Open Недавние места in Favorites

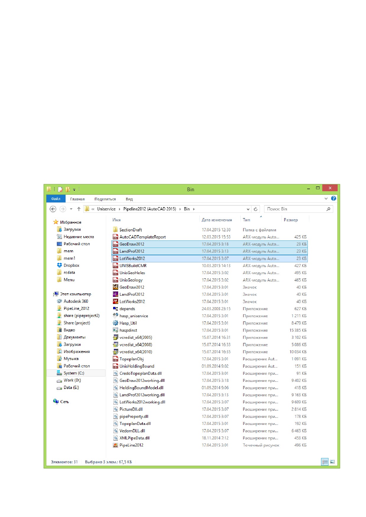click(x=79, y=237)
